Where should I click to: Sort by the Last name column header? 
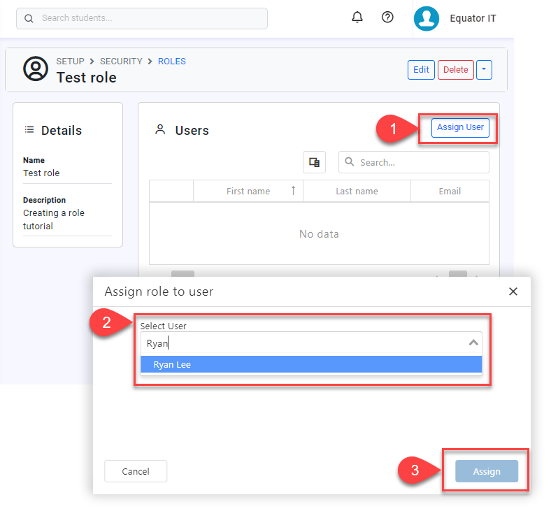pos(357,191)
